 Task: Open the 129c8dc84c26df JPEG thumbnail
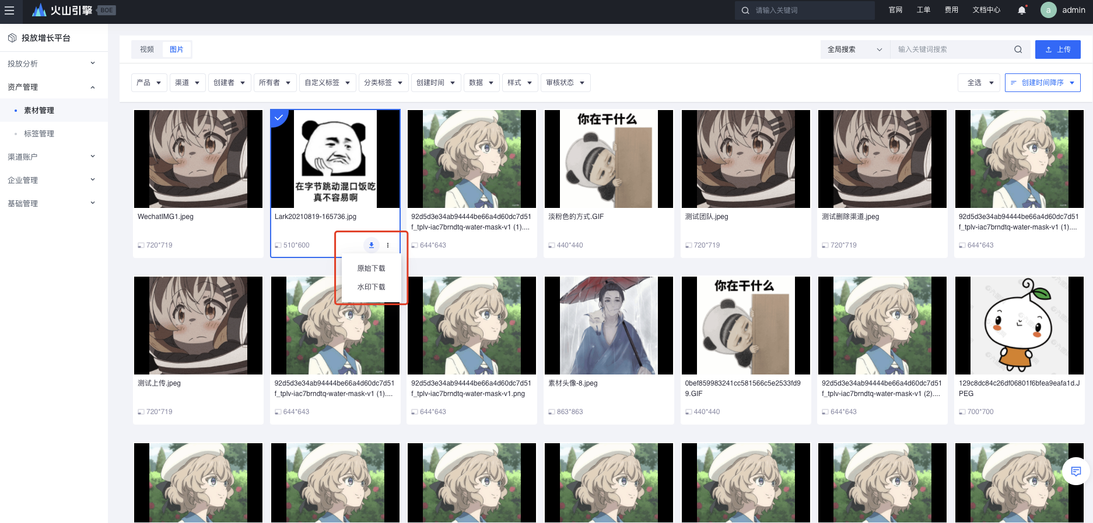pyautogui.click(x=1020, y=326)
